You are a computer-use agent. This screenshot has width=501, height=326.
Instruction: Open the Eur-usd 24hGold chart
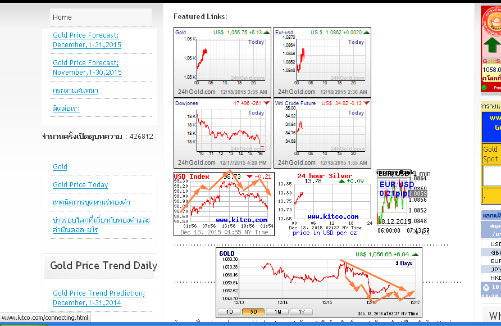(x=322, y=62)
